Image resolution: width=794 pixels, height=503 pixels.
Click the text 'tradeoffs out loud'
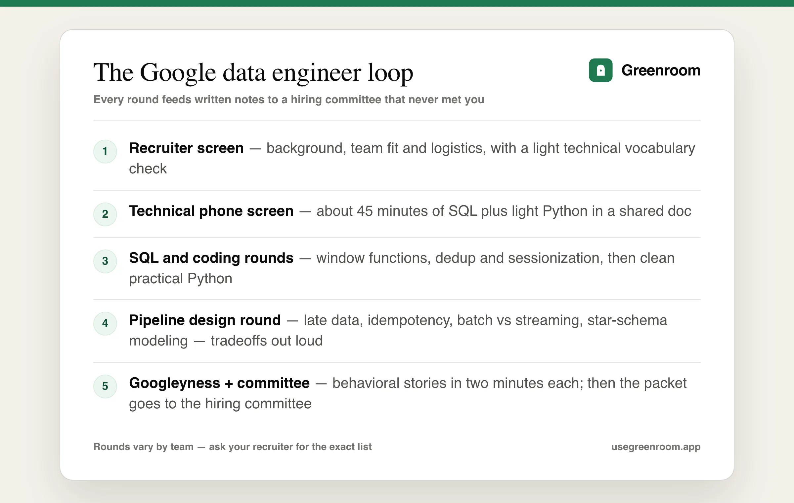click(267, 341)
